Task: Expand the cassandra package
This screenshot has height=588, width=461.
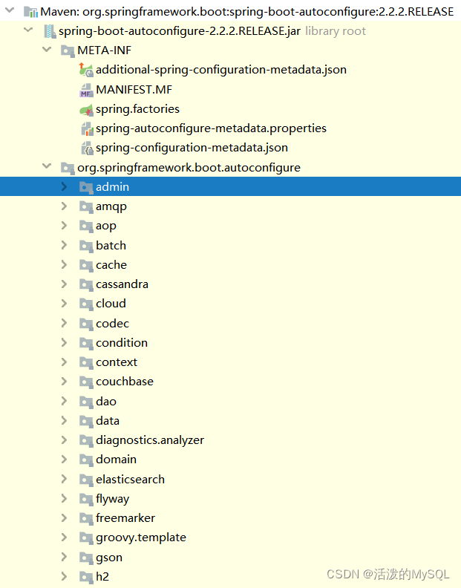Action: (64, 284)
